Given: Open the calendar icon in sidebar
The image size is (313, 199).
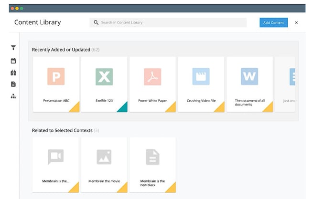Looking at the screenshot, I should (13, 61).
